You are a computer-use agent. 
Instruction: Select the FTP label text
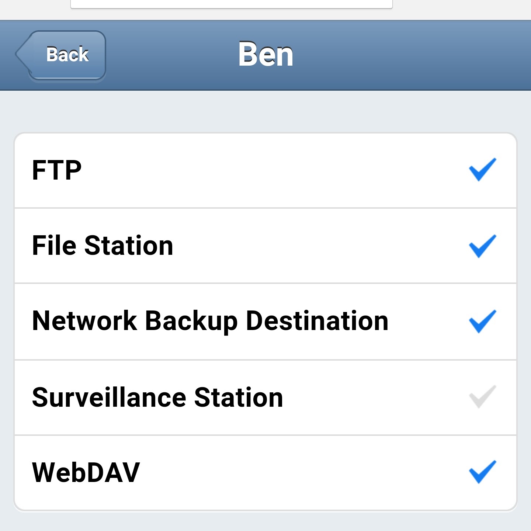(x=57, y=170)
